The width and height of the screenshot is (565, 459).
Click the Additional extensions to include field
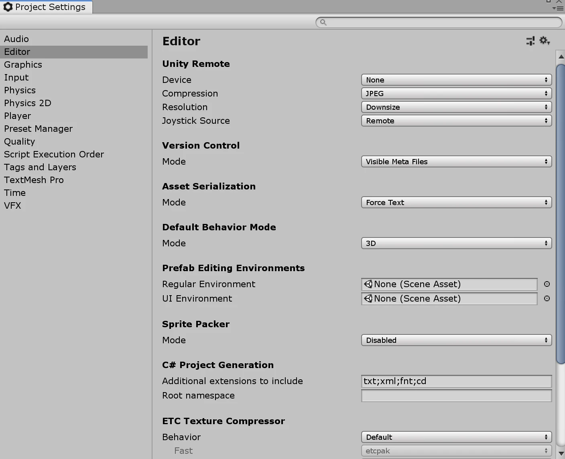coord(456,381)
